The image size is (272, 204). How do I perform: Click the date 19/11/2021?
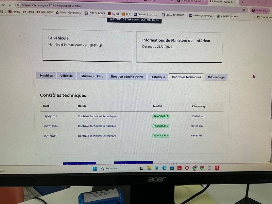coord(50,136)
